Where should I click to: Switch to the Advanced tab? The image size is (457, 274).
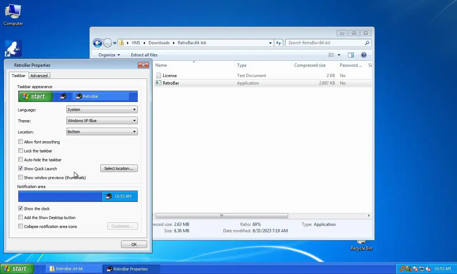pos(39,76)
